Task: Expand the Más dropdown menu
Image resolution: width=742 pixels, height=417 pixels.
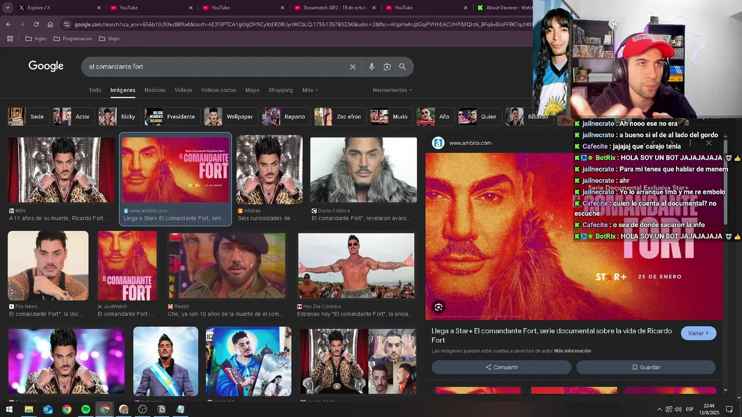Action: tap(310, 90)
